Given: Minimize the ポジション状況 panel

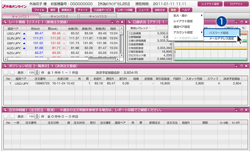Looking at the screenshot, I should pyautogui.click(x=237, y=66).
